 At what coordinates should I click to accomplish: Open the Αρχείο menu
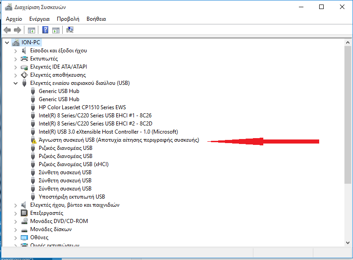(14, 19)
